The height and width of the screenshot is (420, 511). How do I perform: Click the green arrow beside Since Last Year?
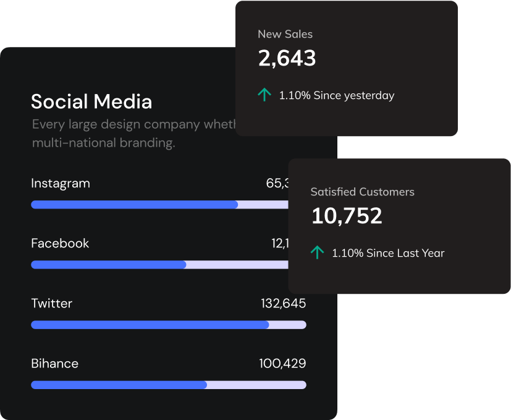(317, 252)
